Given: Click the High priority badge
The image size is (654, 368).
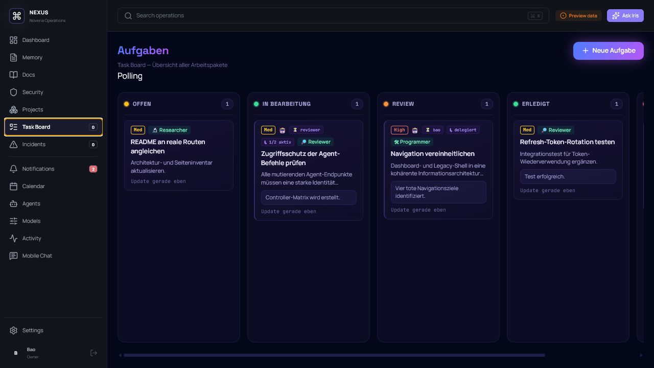Looking at the screenshot, I should 400,130.
